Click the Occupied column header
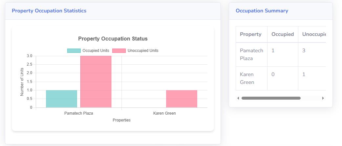The height and width of the screenshot is (146, 342). coord(283,34)
